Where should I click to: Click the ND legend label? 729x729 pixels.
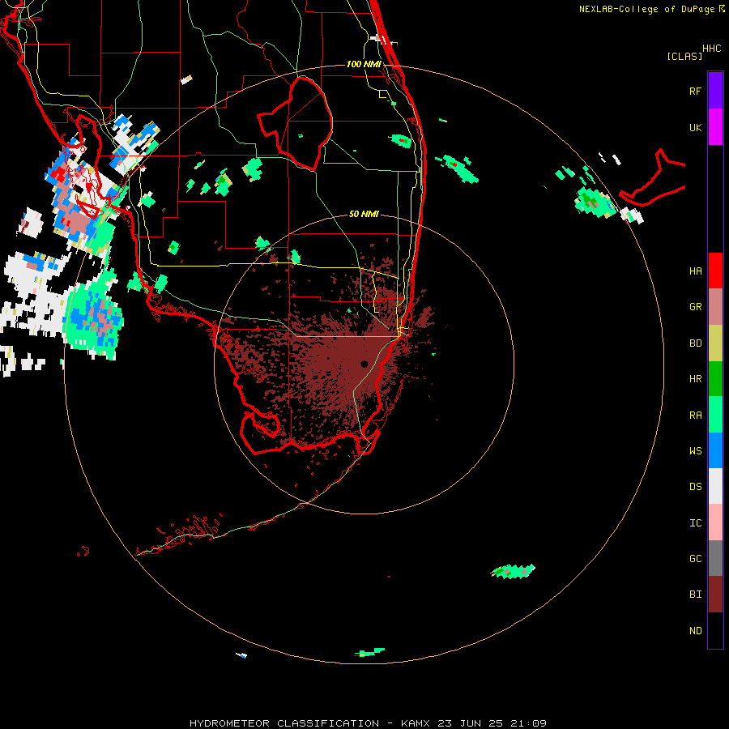[695, 630]
